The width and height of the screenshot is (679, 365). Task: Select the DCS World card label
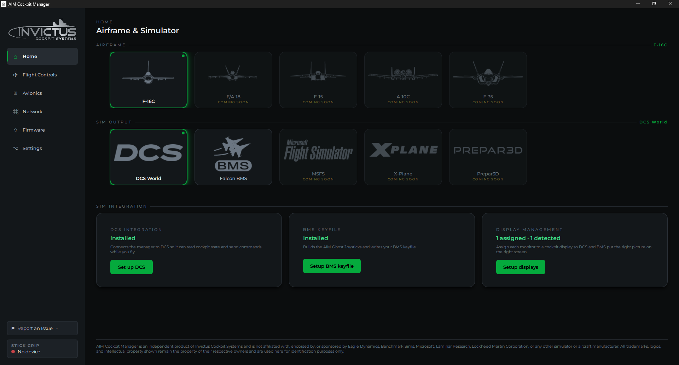(149, 178)
